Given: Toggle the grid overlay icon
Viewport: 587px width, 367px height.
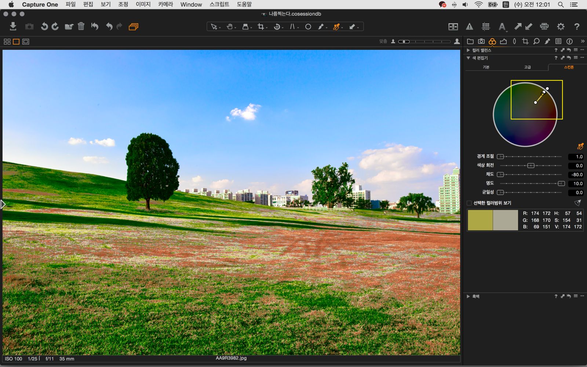Looking at the screenshot, I should pos(486,26).
